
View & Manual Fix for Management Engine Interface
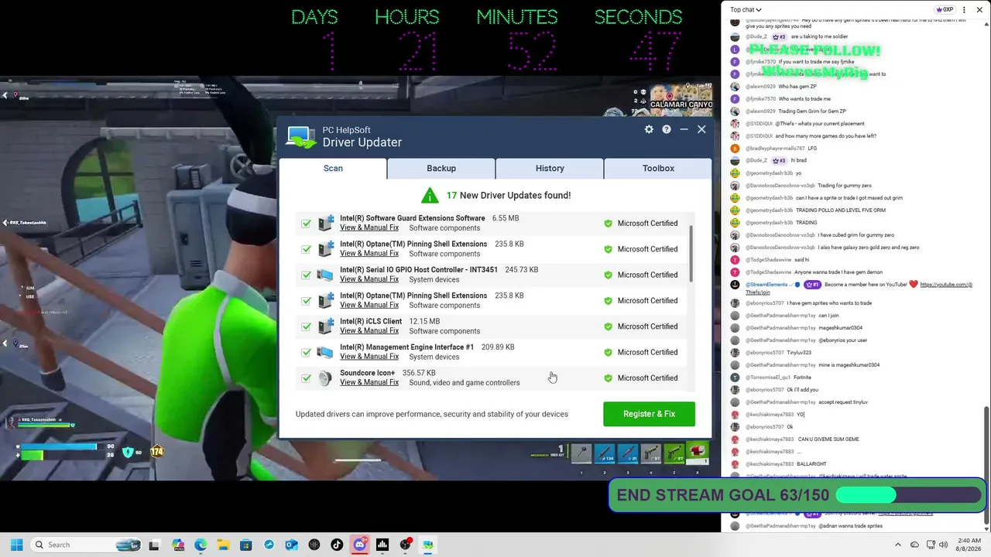coord(369,357)
